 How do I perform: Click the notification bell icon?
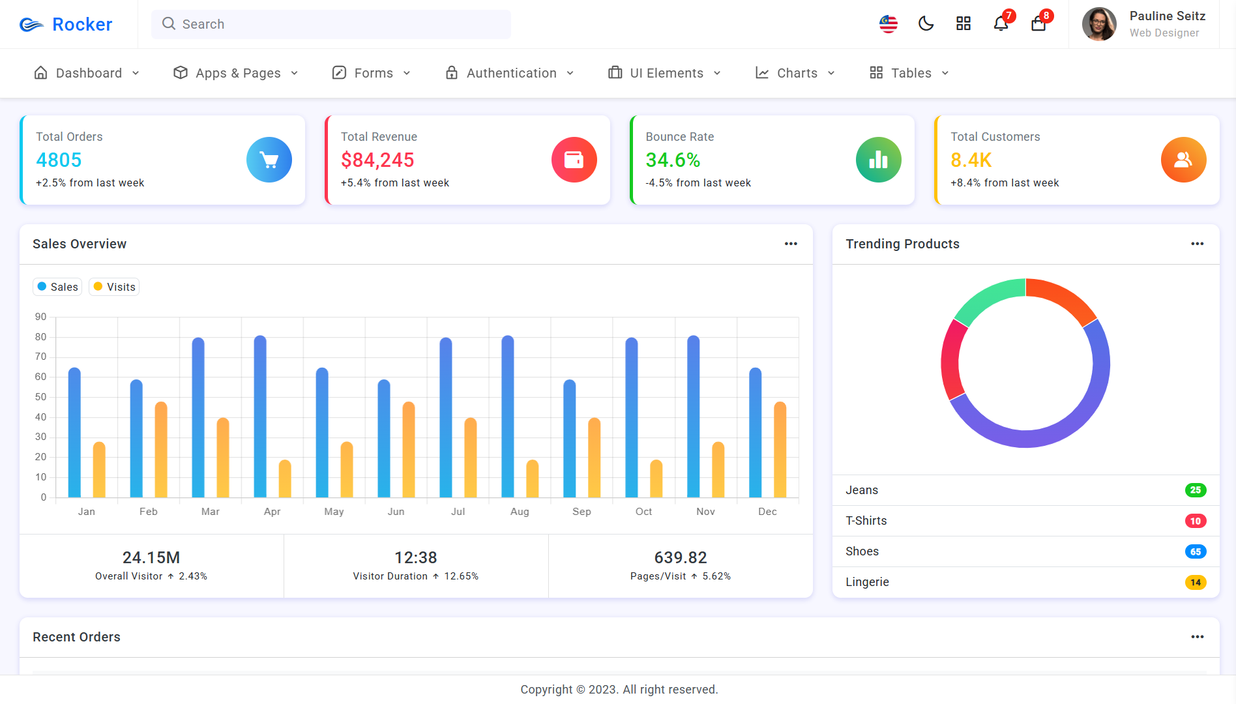1001,24
